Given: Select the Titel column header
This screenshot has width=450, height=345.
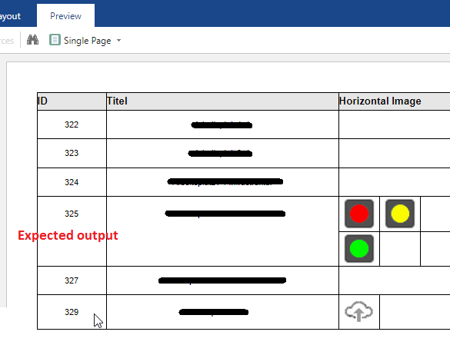Looking at the screenshot, I should (x=222, y=101).
